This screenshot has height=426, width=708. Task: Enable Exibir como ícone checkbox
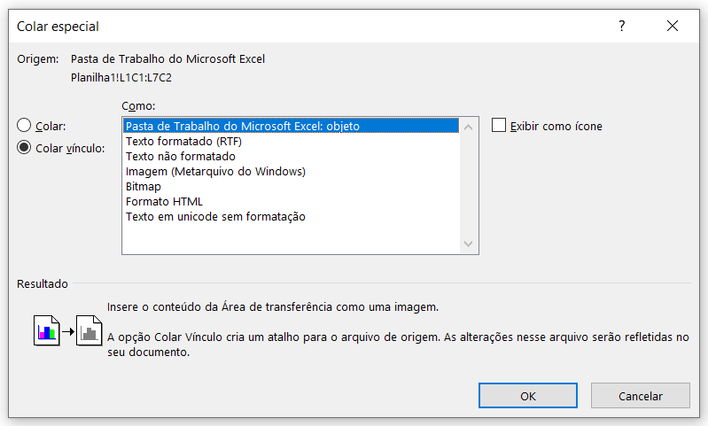[x=499, y=125]
